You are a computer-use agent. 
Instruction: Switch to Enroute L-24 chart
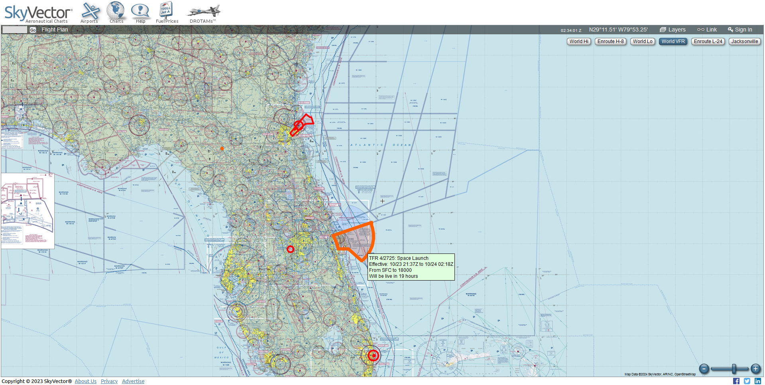708,41
